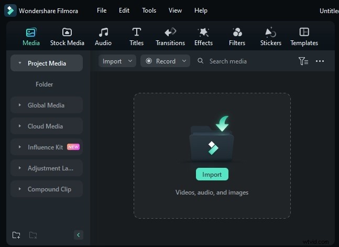
Task: Open the Stock Media tab
Action: 67,37
